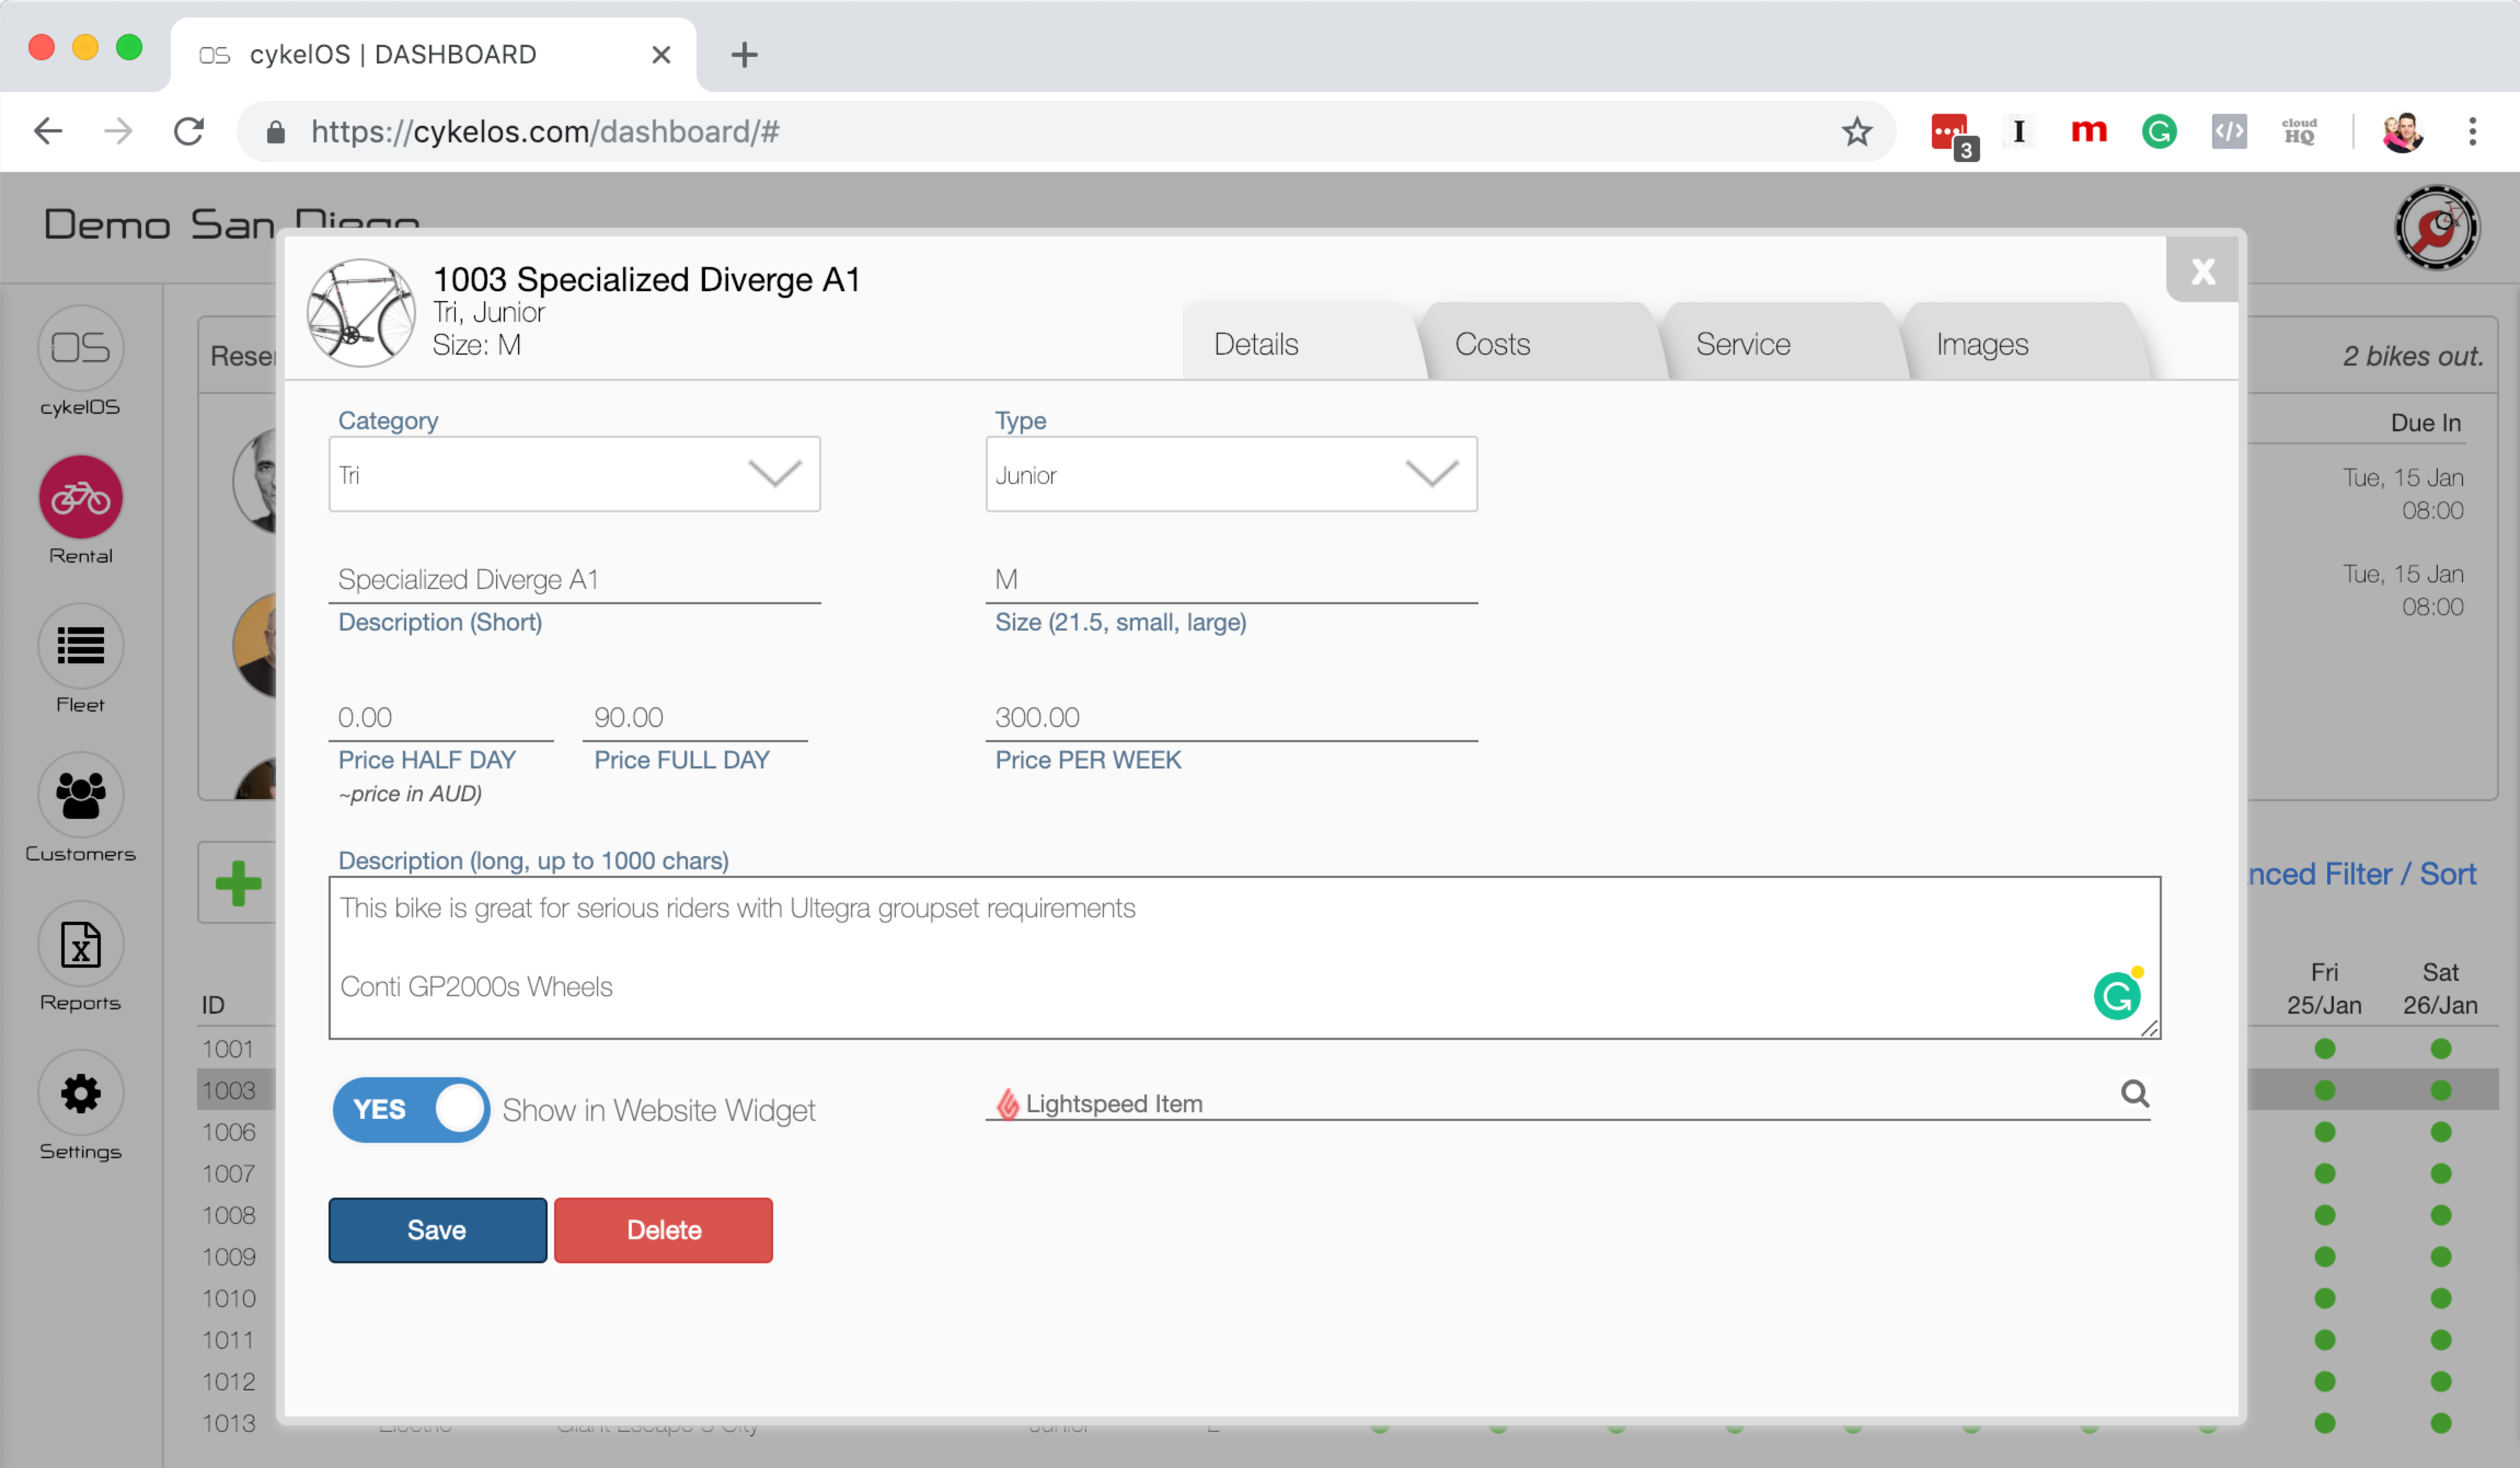This screenshot has height=1468, width=2520.
Task: Click the bike thumbnail in the dialog header
Action: [x=360, y=313]
